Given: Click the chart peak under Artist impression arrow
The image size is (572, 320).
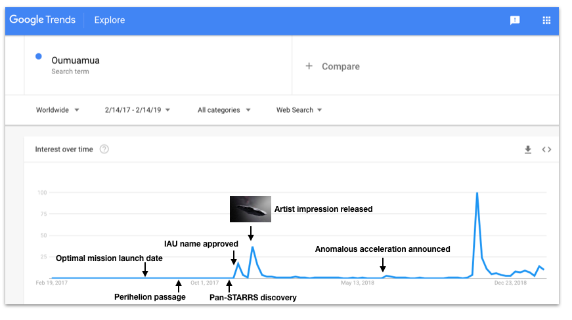Looking at the screenshot, I should [252, 248].
